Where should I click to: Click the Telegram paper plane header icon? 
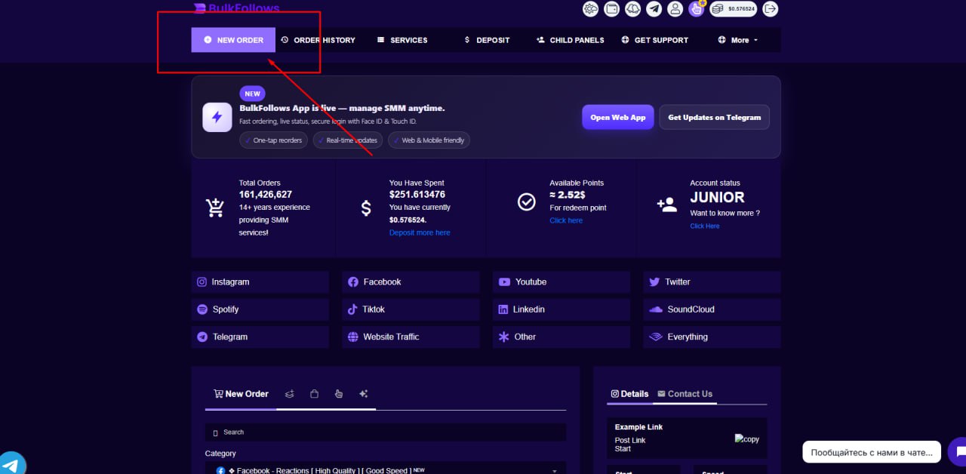(x=654, y=9)
